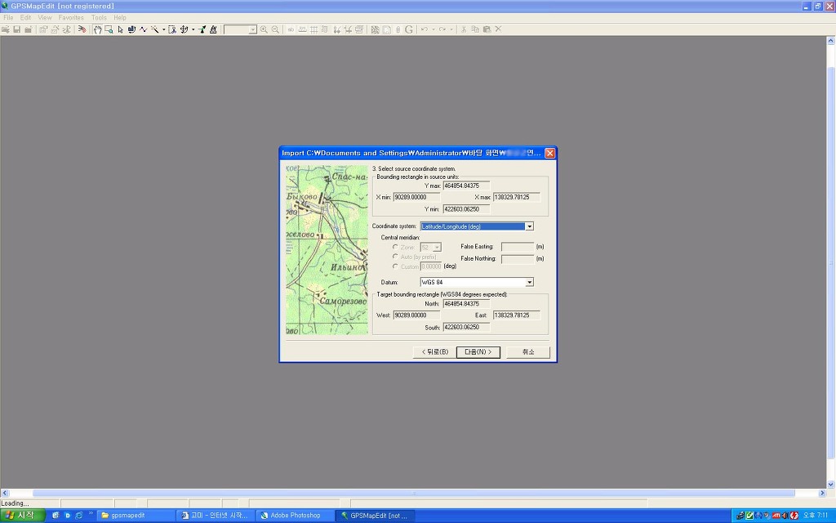Open the File menu
Screen dimensions: 836x523
[x=8, y=17]
